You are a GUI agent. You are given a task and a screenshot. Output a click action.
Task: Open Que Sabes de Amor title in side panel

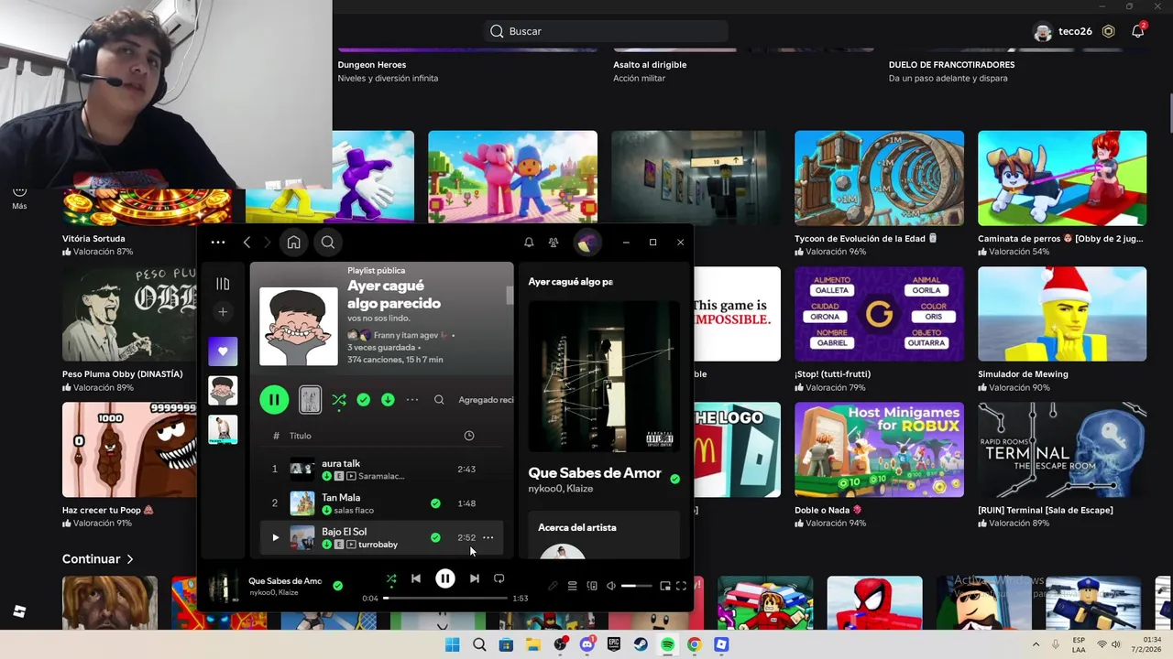(x=595, y=472)
